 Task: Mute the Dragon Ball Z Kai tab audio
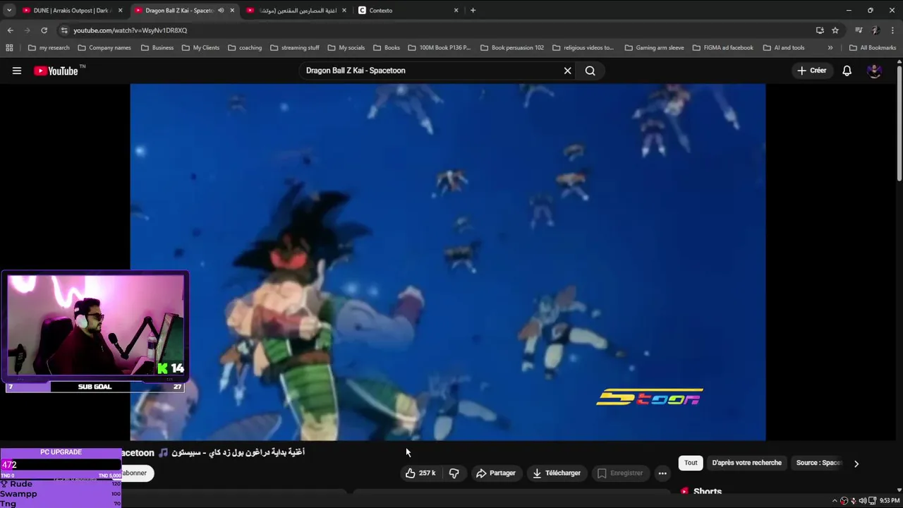[x=221, y=11]
